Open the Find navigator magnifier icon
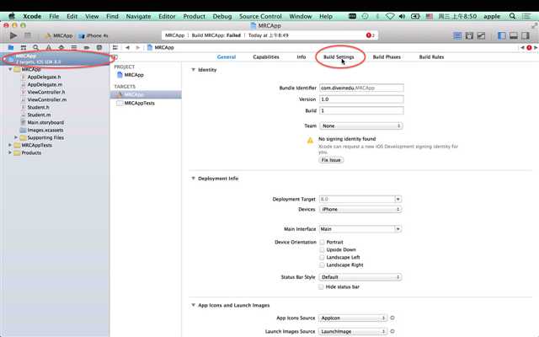The width and height of the screenshot is (539, 337). point(35,47)
